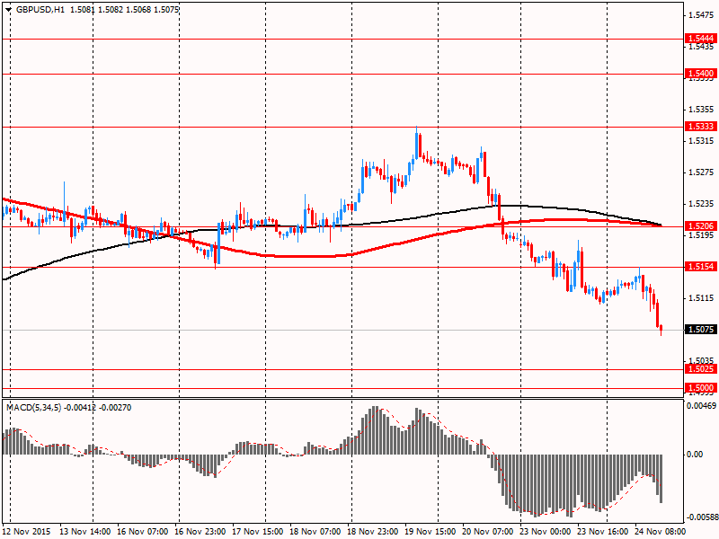Click the peak blue candle touching 1.5333 line

416,143
